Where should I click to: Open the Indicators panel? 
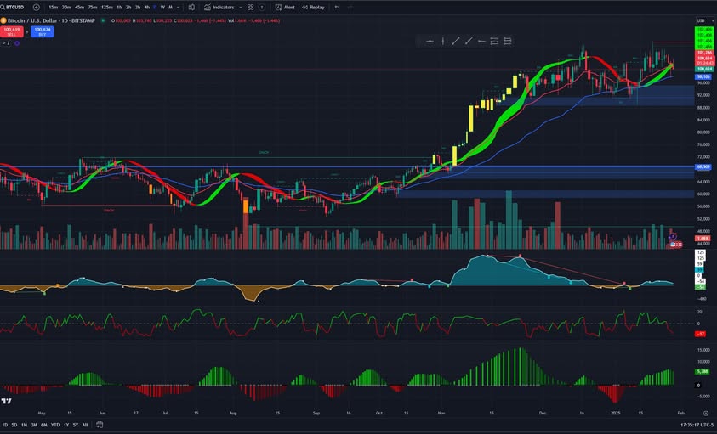click(x=219, y=7)
